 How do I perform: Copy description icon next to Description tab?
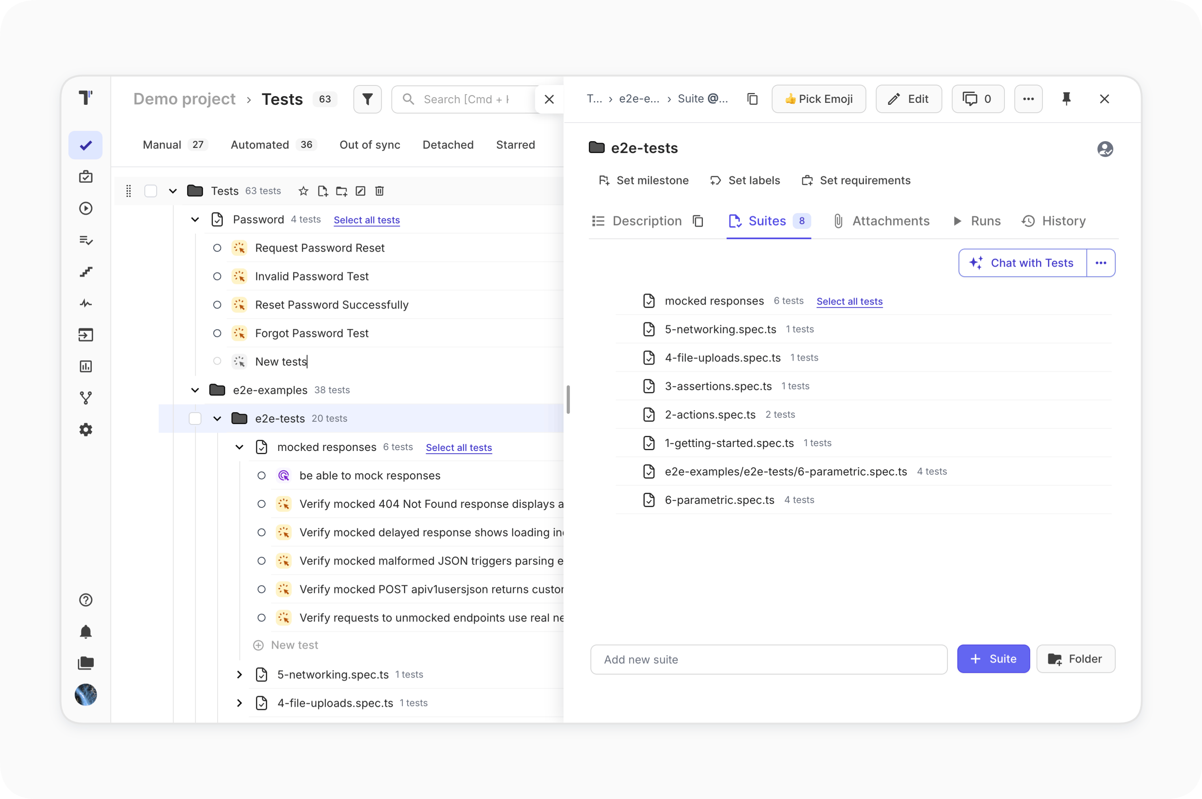click(698, 221)
